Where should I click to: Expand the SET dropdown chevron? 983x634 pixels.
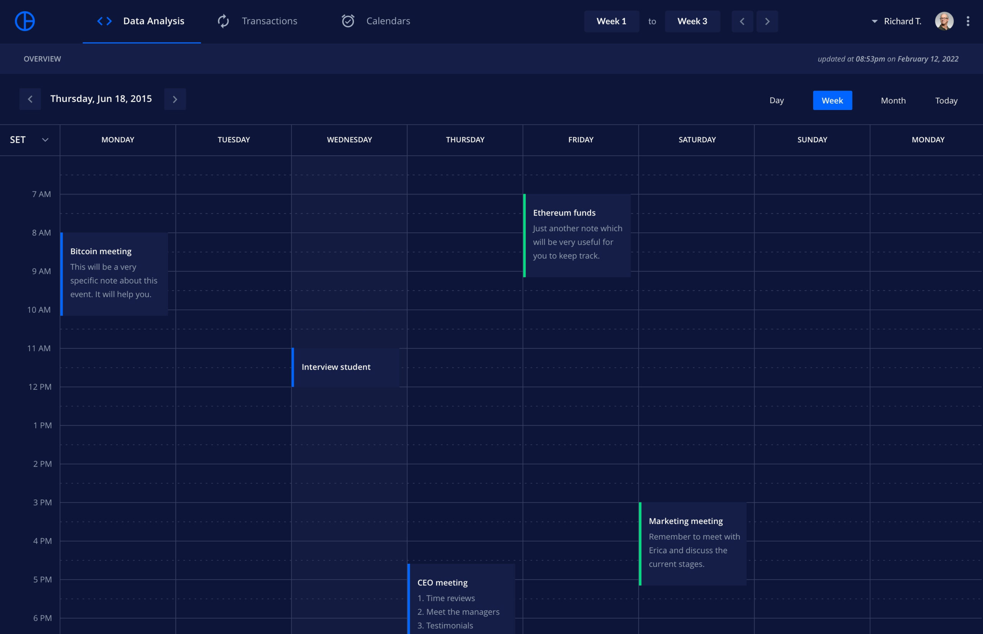(x=45, y=140)
